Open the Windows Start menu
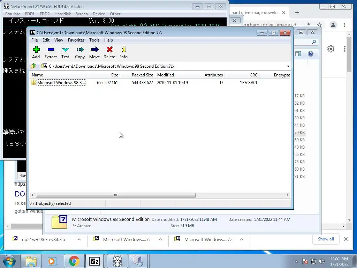 coord(9,261)
